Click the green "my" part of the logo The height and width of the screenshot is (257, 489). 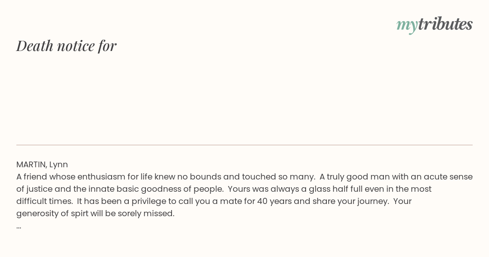tap(407, 26)
